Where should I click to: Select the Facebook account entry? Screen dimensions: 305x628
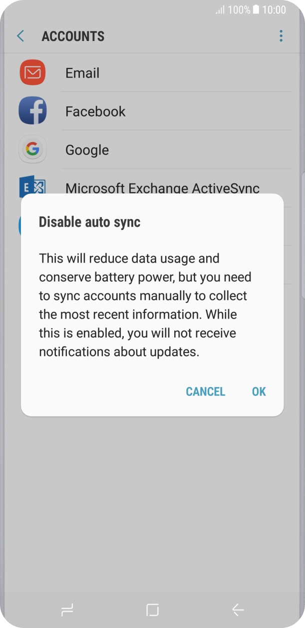[x=95, y=111]
